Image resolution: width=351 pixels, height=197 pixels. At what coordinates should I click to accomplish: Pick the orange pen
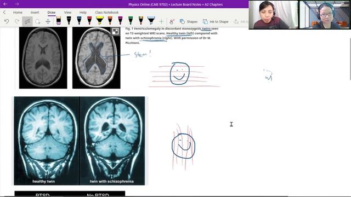pyautogui.click(x=110, y=21)
